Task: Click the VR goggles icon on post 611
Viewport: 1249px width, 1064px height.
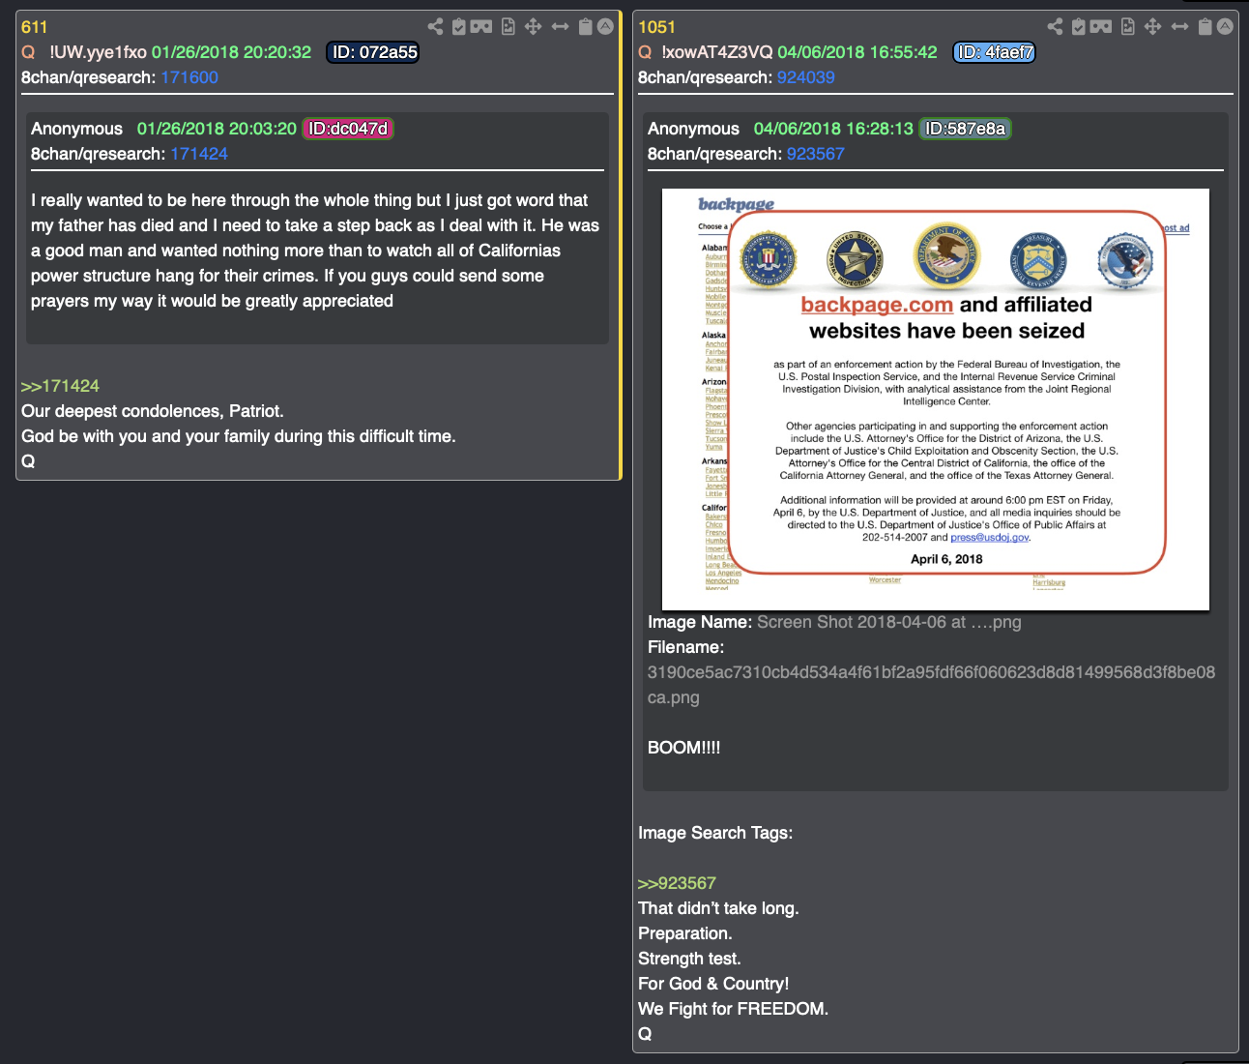Action: (481, 26)
